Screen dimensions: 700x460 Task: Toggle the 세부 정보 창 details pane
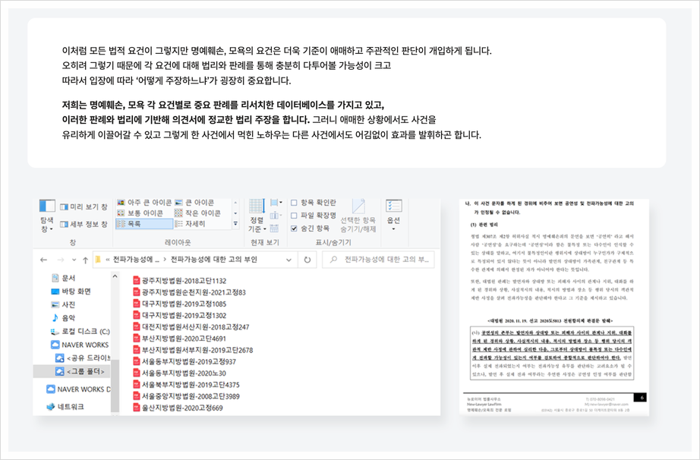[x=84, y=224]
